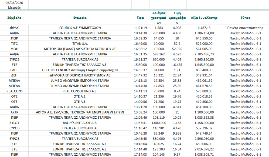Click the Αριθμός χρεογράφων header
The width and height of the screenshot is (269, 157).
coord(159,18)
